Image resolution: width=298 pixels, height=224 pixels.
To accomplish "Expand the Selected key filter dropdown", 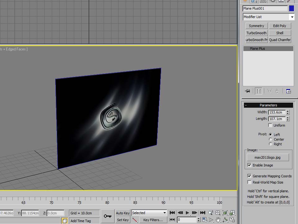I will 149,213.
